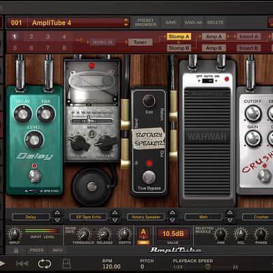Select preset slot 6 in signal chain

[31, 48]
